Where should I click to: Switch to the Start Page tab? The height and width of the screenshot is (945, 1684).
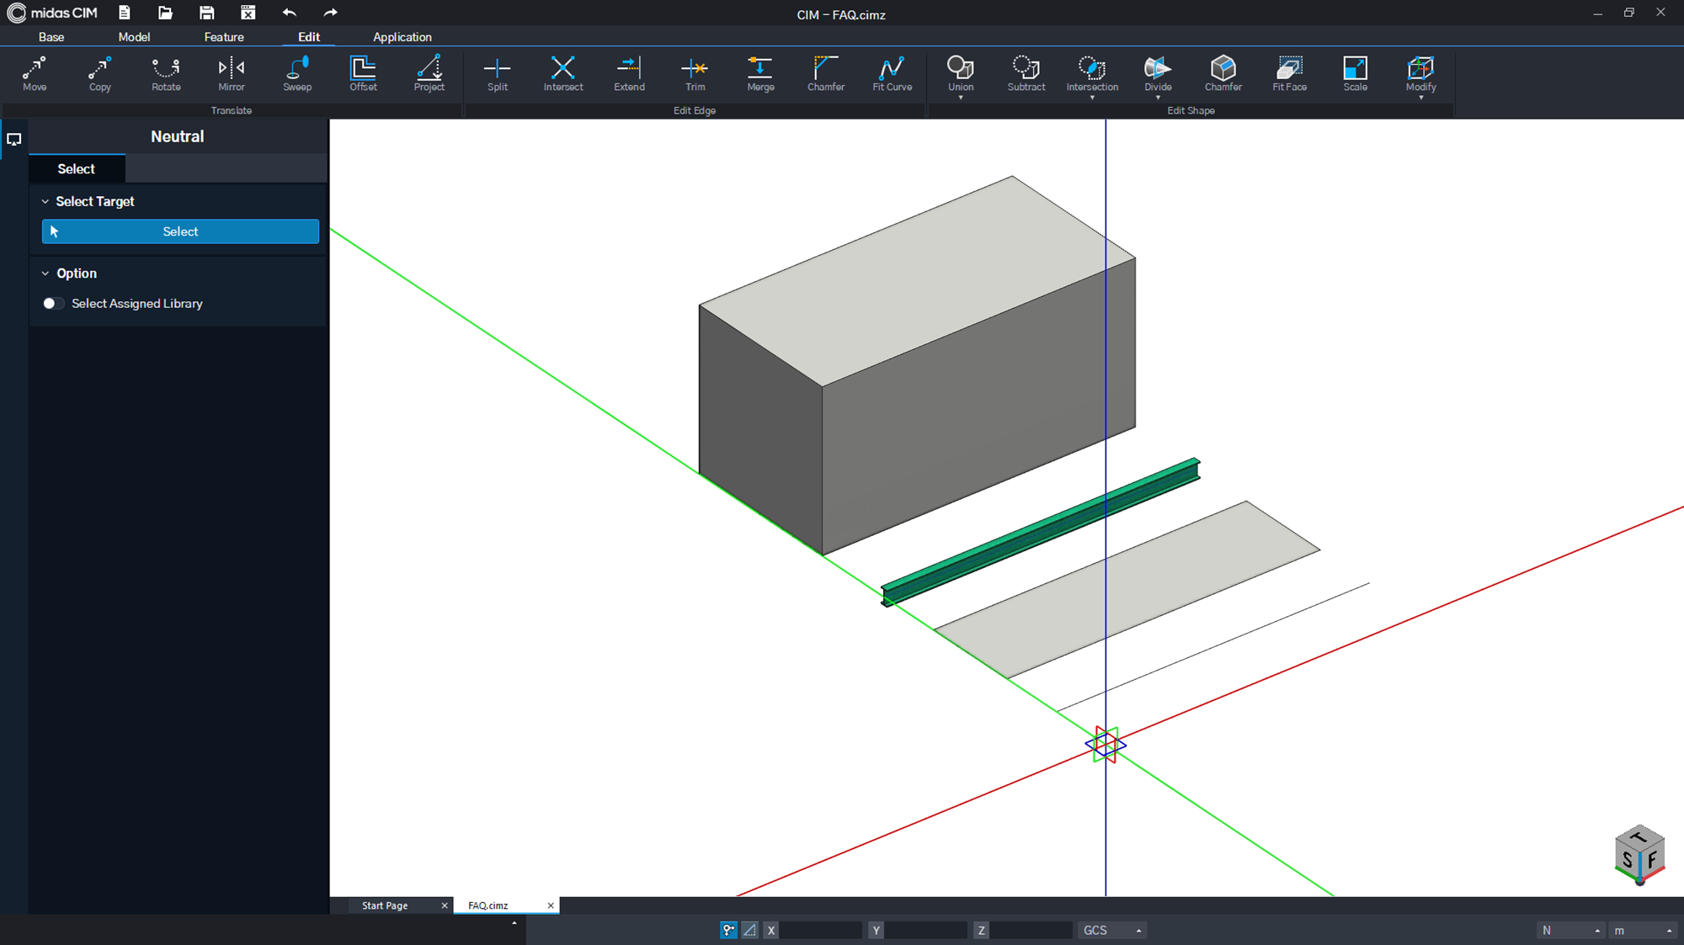pos(385,905)
